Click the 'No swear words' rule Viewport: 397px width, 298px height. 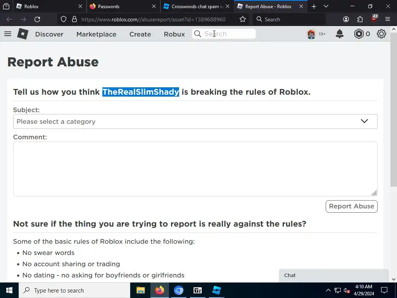pos(48,253)
